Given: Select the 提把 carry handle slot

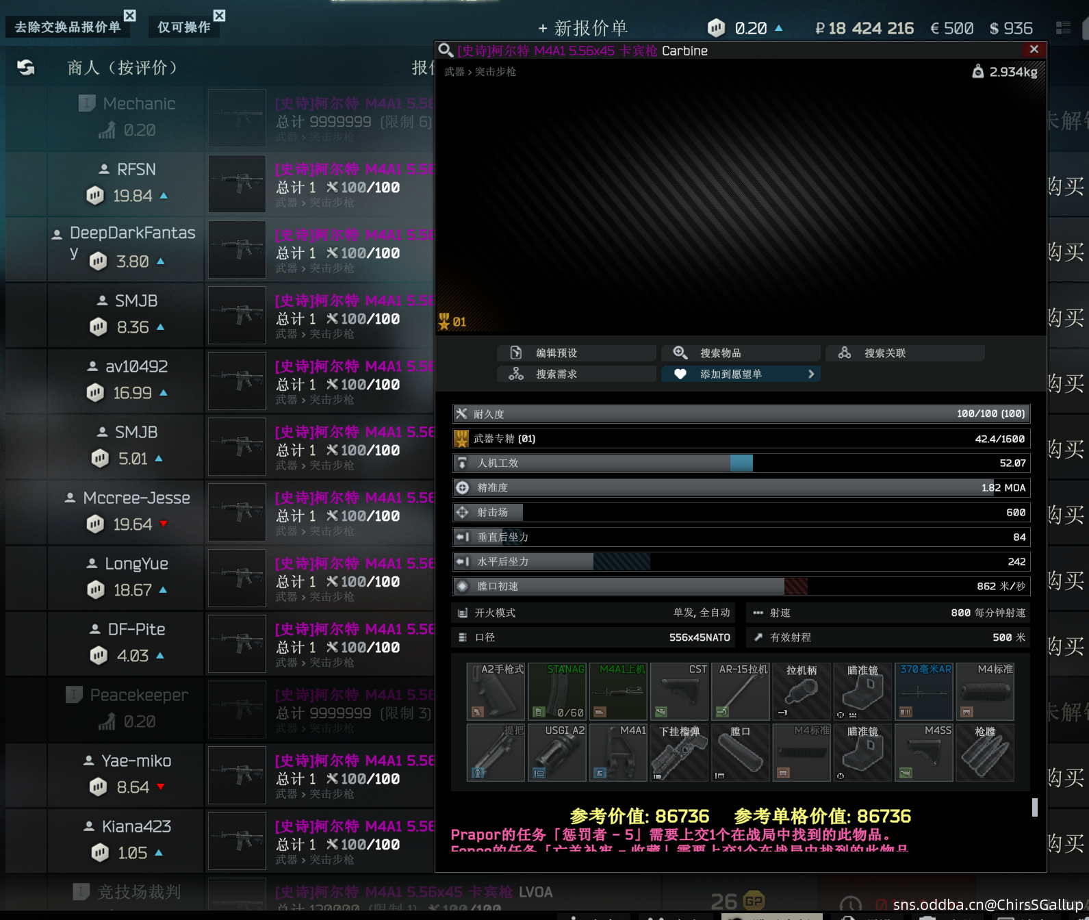Looking at the screenshot, I should pyautogui.click(x=496, y=752).
